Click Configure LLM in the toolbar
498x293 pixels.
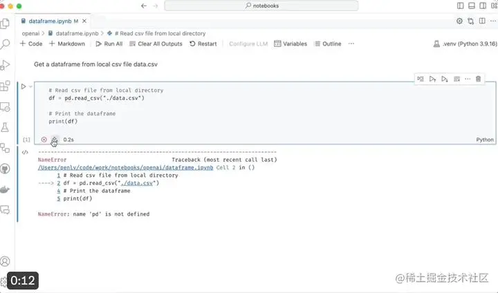point(248,44)
